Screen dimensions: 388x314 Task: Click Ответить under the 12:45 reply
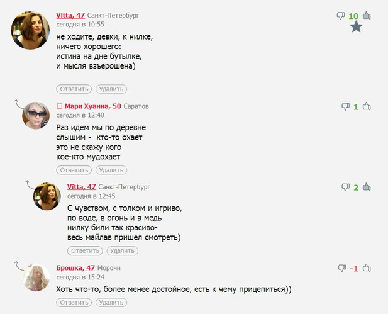(85, 251)
